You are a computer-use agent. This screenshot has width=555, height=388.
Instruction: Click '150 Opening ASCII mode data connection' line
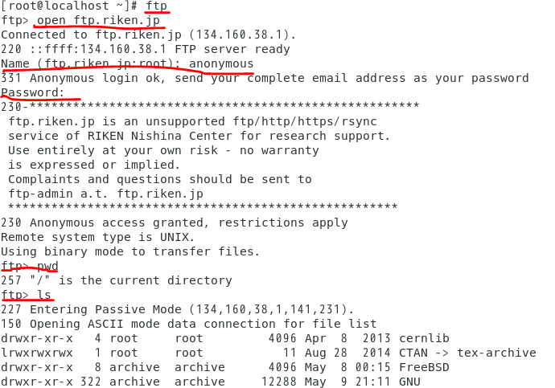tap(189, 324)
